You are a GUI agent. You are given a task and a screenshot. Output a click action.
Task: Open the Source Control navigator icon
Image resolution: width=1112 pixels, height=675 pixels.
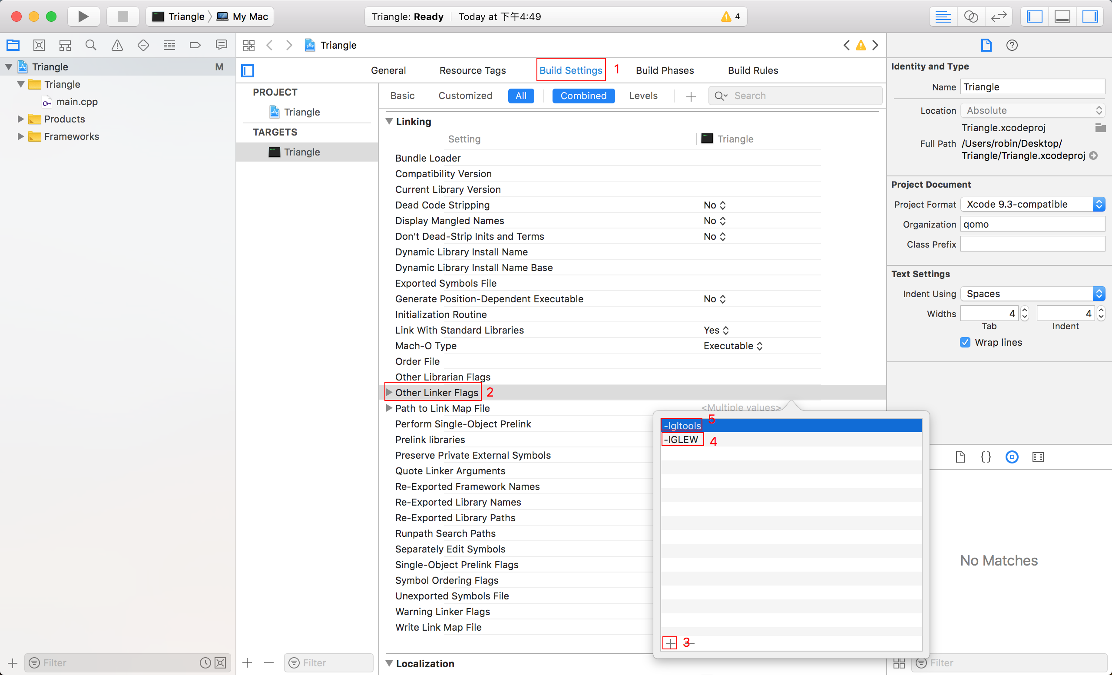(x=39, y=45)
